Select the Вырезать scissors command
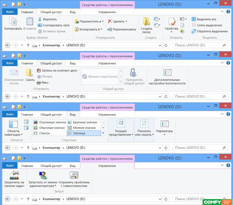 [x=48, y=19]
